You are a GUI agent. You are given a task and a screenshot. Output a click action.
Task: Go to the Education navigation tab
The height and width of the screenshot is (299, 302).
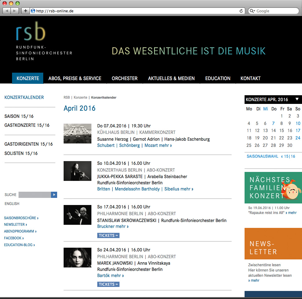pos(218,78)
